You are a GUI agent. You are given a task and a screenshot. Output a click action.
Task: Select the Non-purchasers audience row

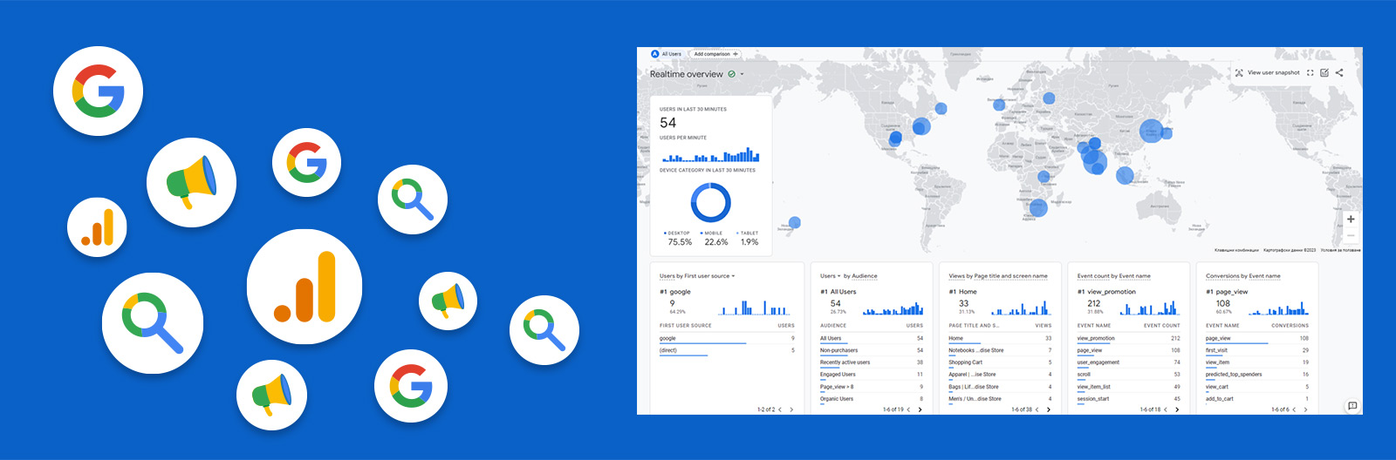point(872,351)
